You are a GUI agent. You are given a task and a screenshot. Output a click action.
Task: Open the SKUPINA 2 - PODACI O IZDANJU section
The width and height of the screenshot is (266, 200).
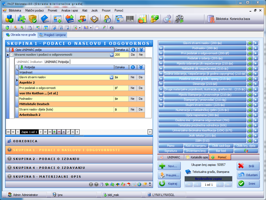pos(79,159)
